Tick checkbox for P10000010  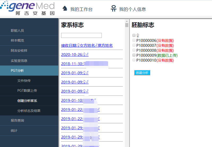(x=134, y=60)
